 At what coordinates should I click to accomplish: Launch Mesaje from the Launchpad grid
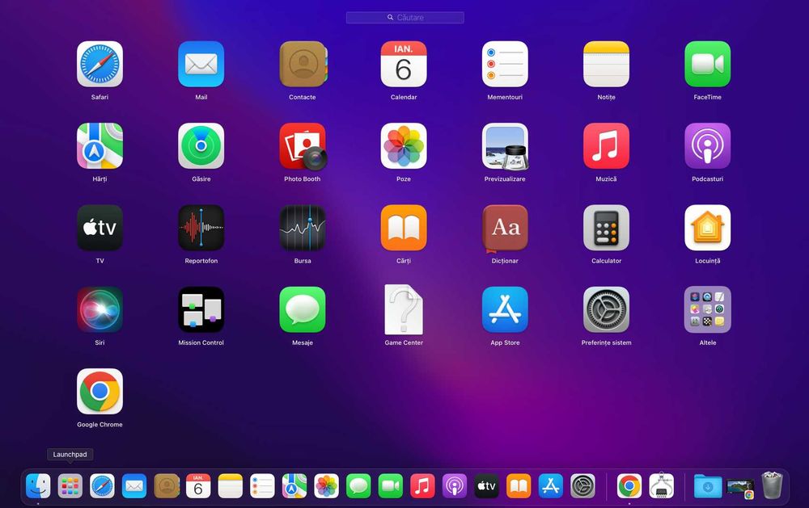303,309
